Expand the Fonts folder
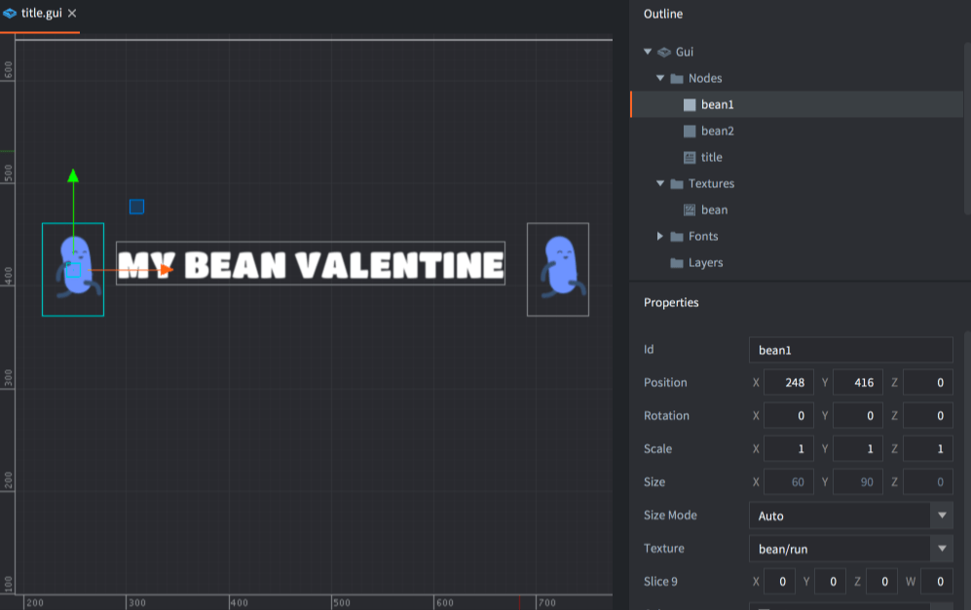 660,236
